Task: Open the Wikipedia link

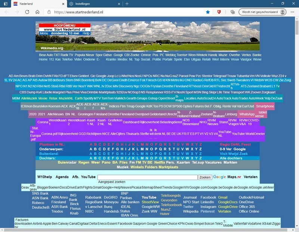Action: click(191, 211)
